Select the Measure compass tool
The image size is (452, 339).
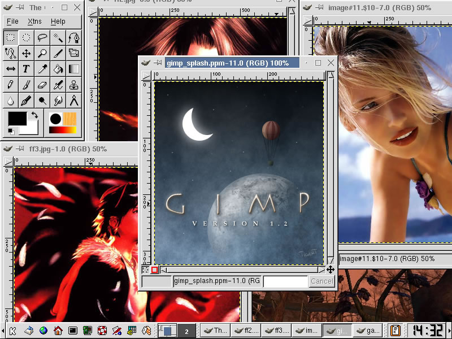tap(74, 101)
